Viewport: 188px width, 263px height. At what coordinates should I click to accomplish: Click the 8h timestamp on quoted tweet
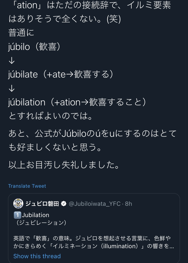point(129,204)
